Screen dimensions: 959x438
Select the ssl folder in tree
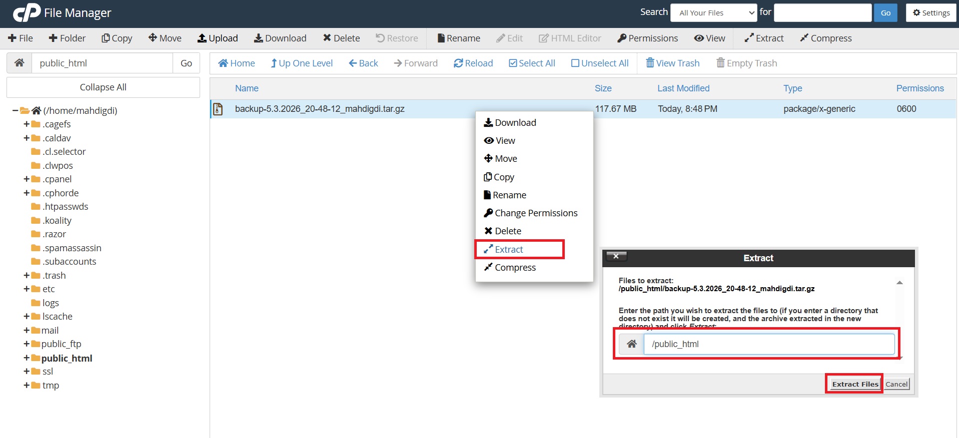point(42,371)
